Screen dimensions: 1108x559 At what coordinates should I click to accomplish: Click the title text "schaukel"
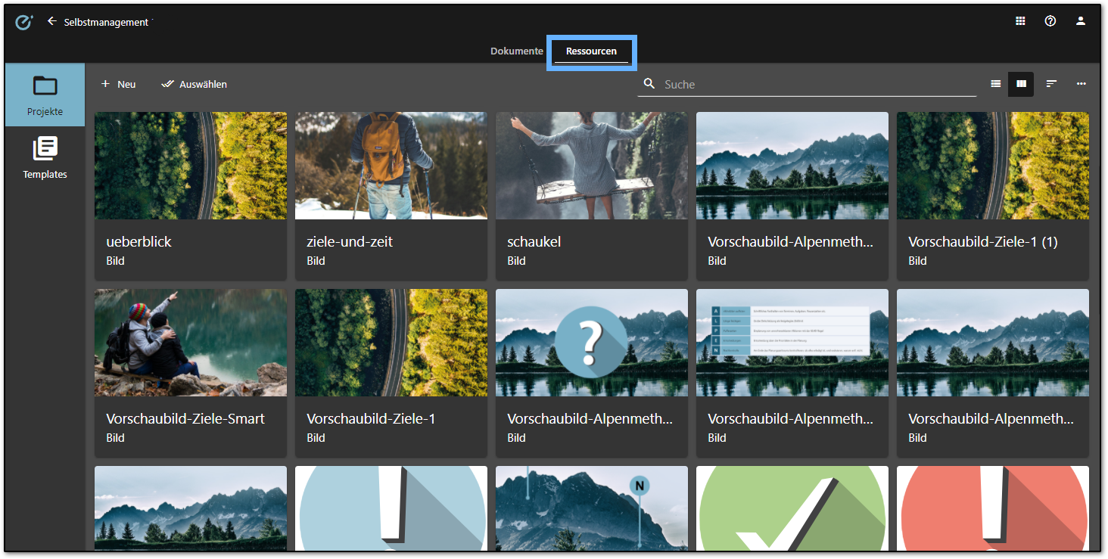point(534,242)
